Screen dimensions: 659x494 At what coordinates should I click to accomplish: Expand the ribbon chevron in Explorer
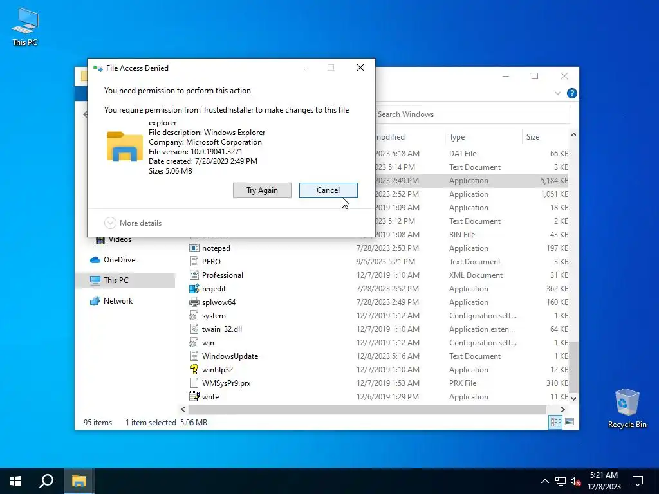coord(558,93)
